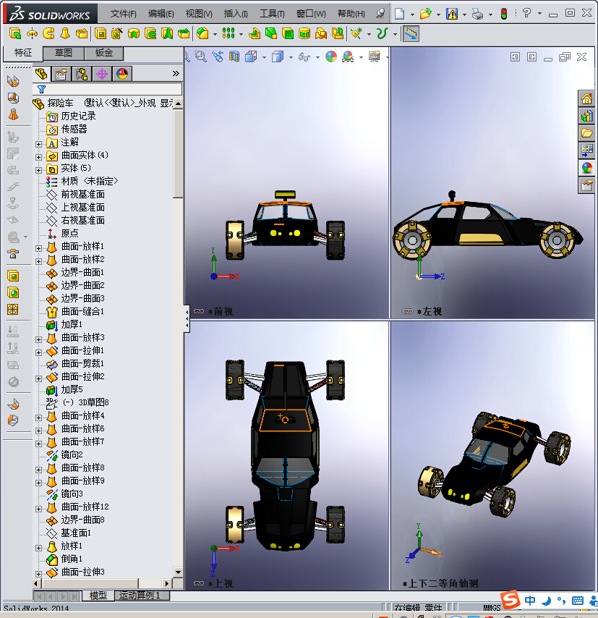Viewport: 598px width, 618px height.
Task: Switch to the 模型 tab
Action: (98, 595)
